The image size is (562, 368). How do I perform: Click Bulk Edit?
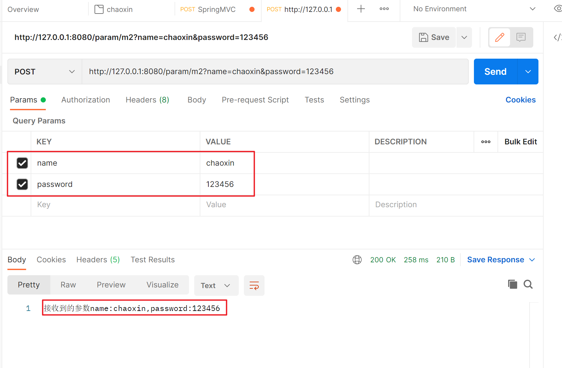[520, 142]
